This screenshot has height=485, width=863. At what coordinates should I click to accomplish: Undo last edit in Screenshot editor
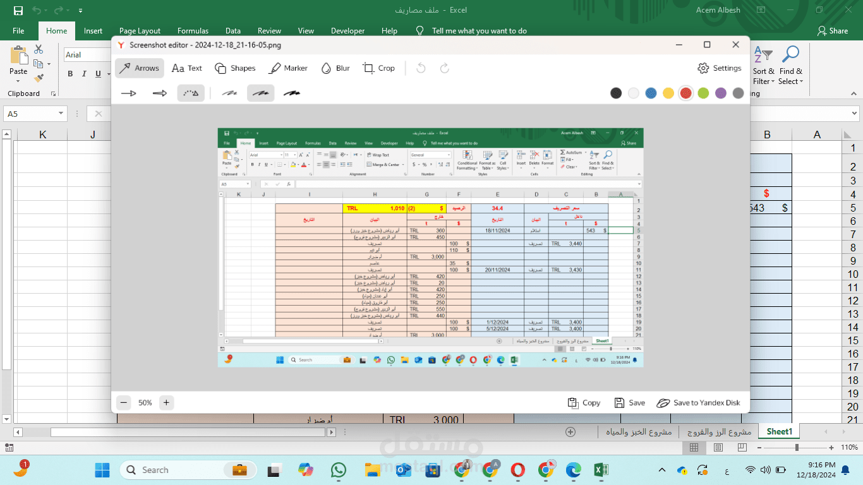click(x=421, y=68)
